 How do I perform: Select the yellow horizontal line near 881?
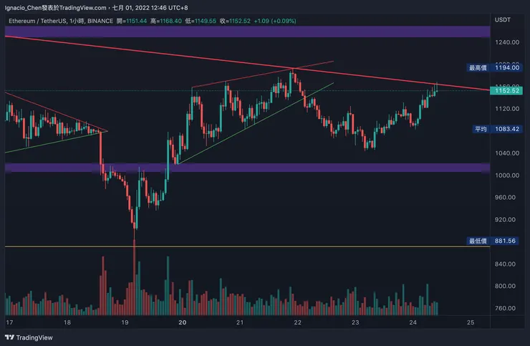click(x=247, y=246)
